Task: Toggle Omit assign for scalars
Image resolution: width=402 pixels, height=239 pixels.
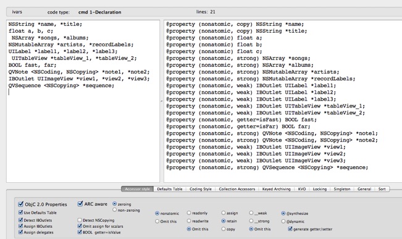Action: pos(80,226)
